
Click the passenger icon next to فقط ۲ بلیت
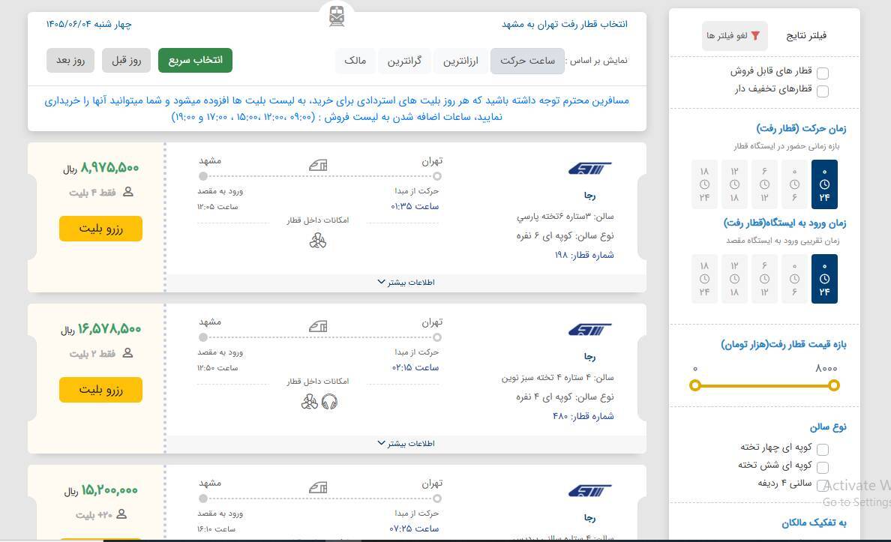click(127, 353)
